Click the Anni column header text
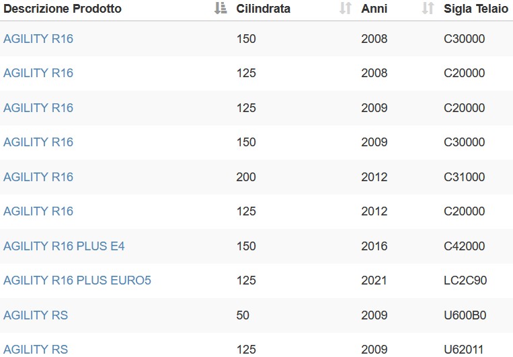Viewport: 513px width, 357px height. click(374, 9)
